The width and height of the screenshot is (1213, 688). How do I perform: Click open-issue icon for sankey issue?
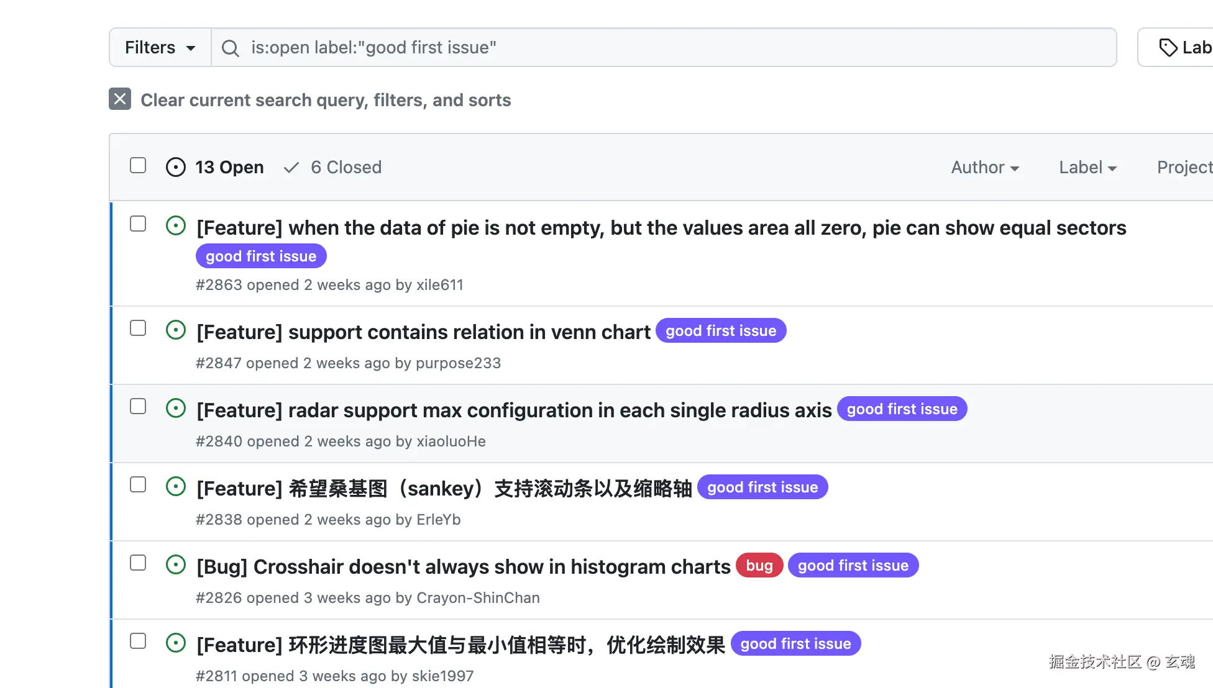[176, 486]
